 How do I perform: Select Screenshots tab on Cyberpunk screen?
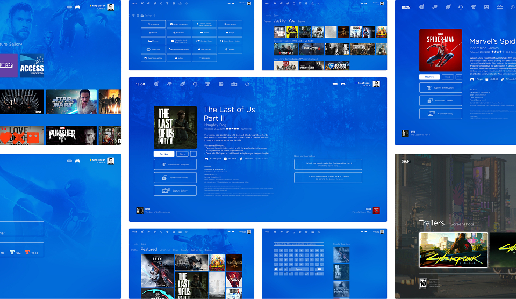(462, 224)
